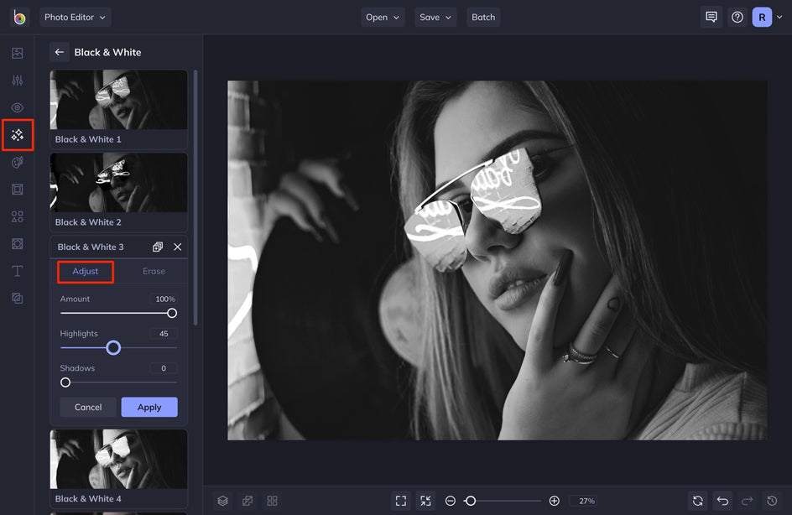Expand the account menu arrow
This screenshot has height=515, width=792.
pos(780,17)
